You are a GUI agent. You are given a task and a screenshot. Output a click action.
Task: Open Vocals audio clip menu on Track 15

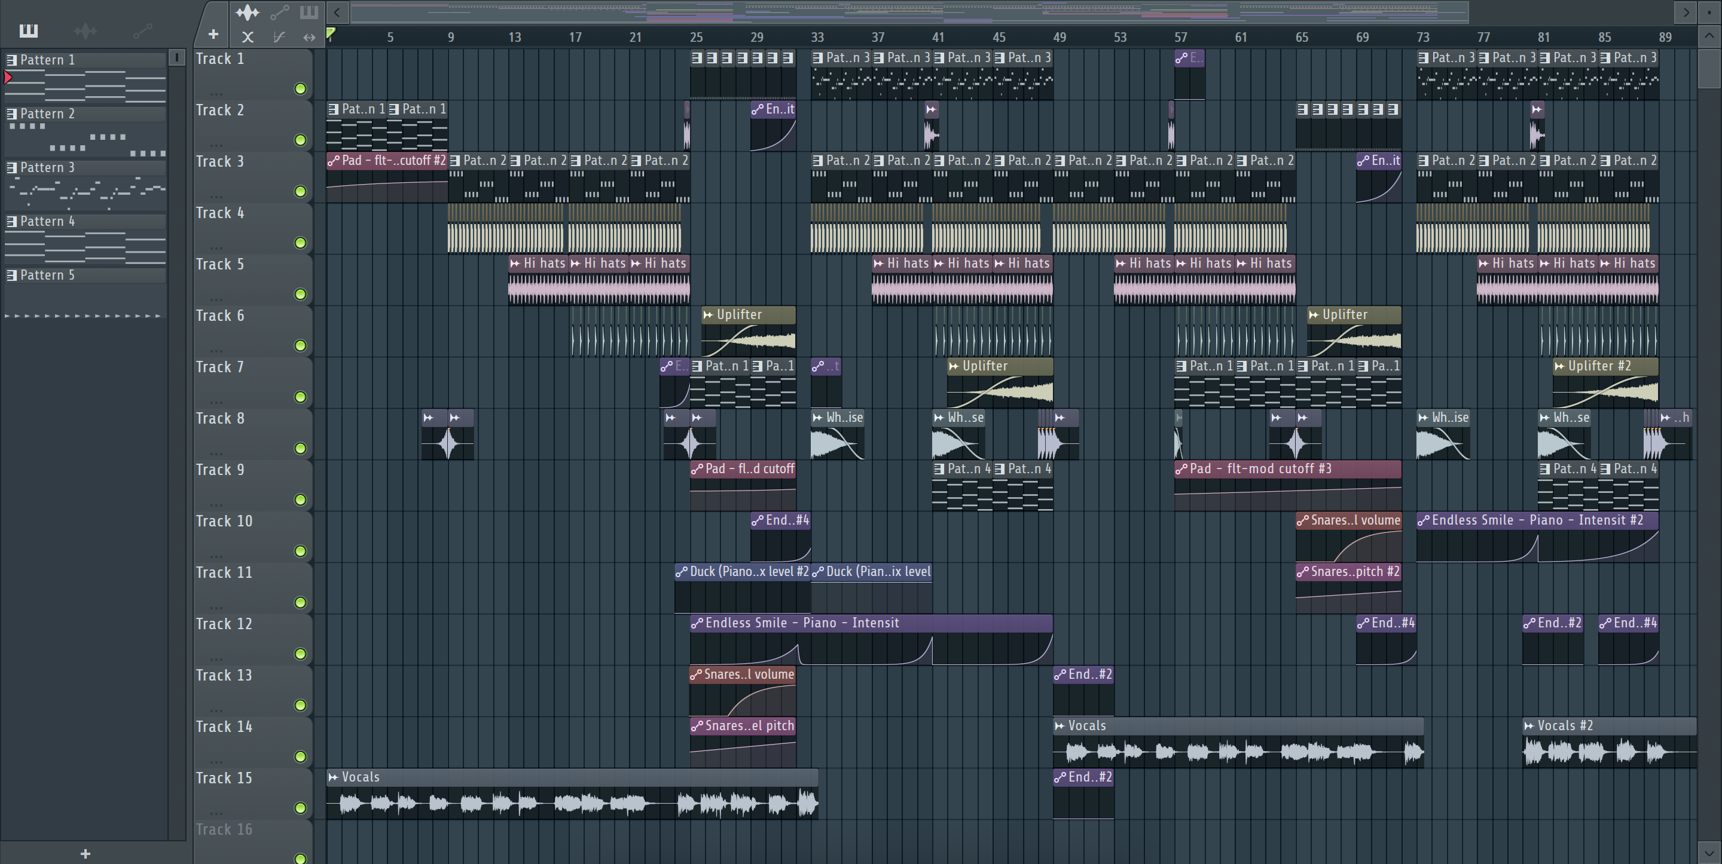(333, 777)
